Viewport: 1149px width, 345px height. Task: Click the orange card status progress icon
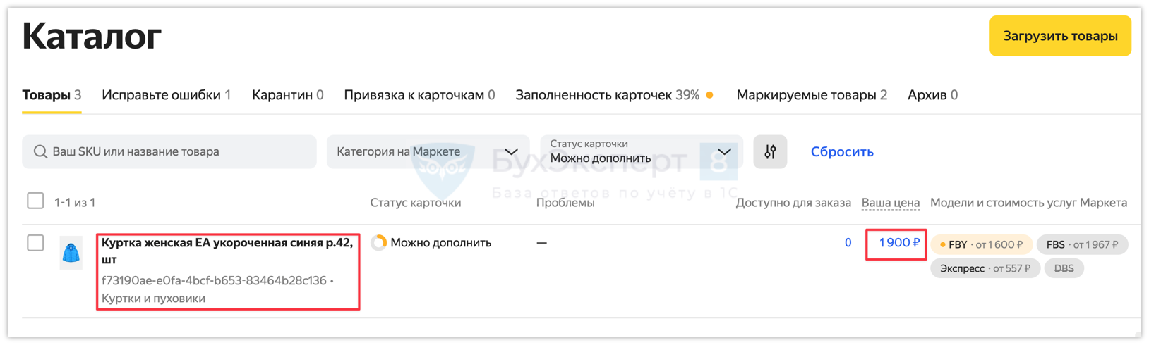(379, 242)
